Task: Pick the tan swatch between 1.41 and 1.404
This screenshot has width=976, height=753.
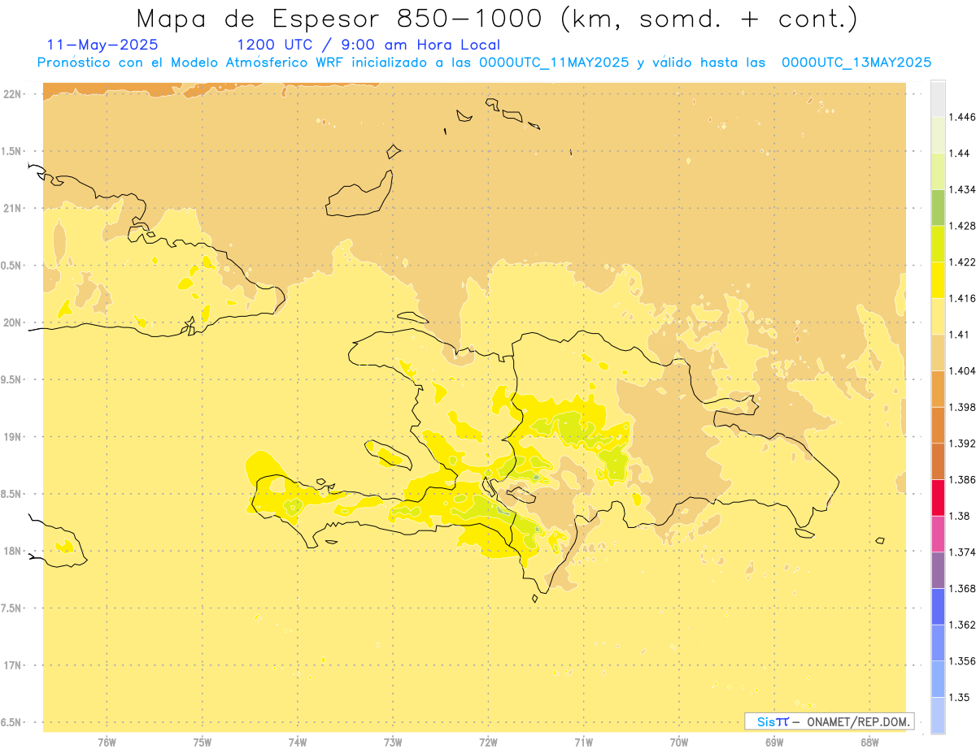Action: pyautogui.click(x=938, y=353)
